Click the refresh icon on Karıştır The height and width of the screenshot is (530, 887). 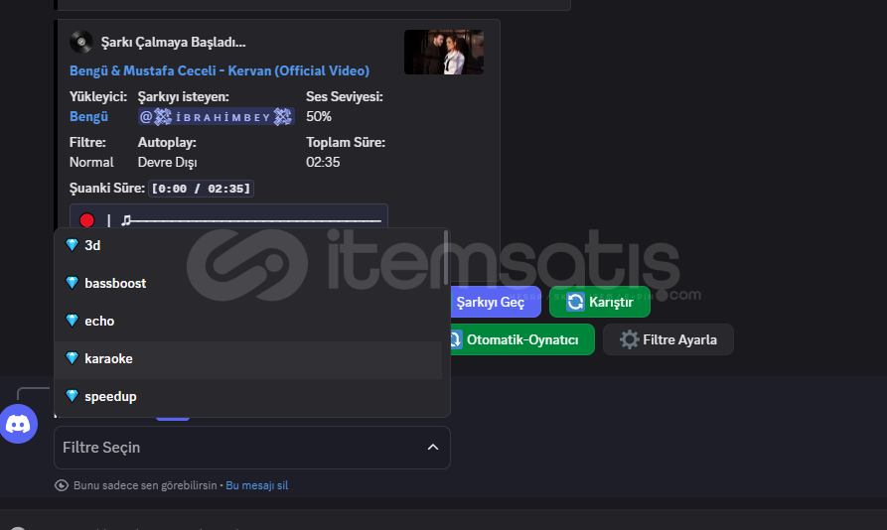click(x=575, y=302)
